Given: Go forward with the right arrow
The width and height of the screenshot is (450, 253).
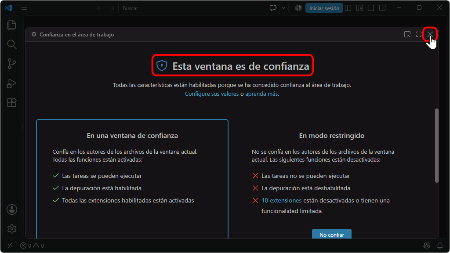Looking at the screenshot, I should click(x=111, y=8).
